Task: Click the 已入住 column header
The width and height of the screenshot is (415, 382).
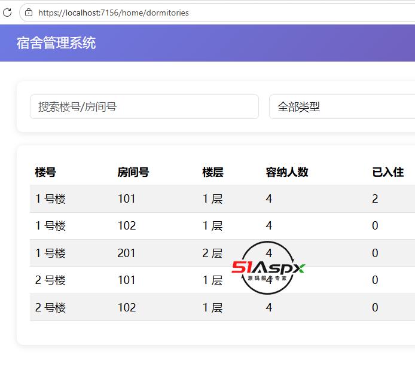Action: (x=387, y=172)
